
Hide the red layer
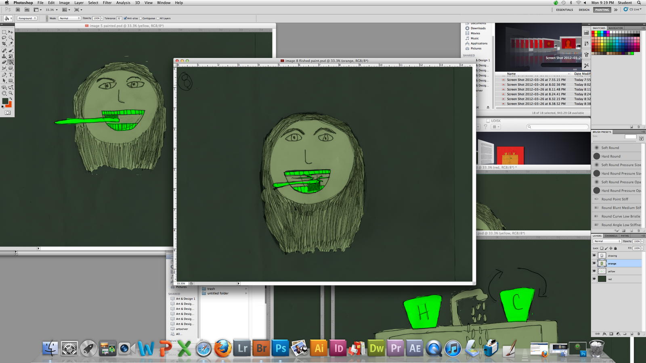594,279
